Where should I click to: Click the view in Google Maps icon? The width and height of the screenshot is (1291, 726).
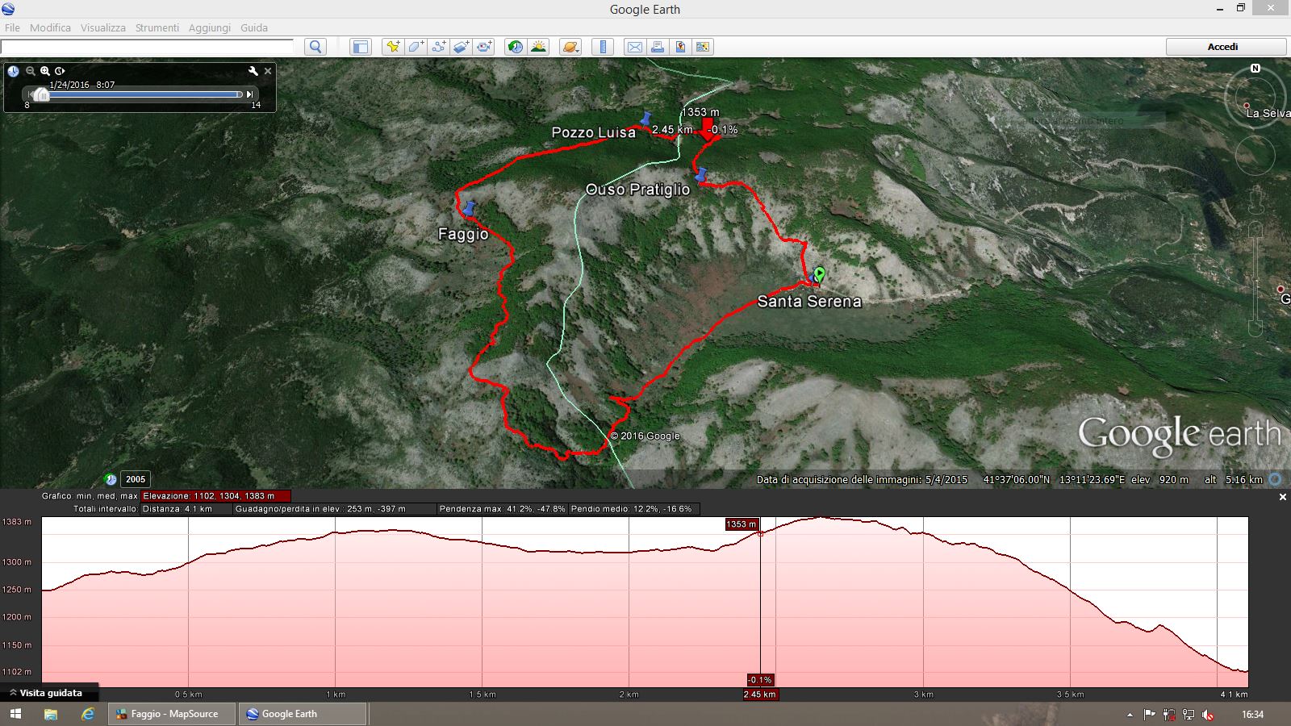(x=703, y=47)
